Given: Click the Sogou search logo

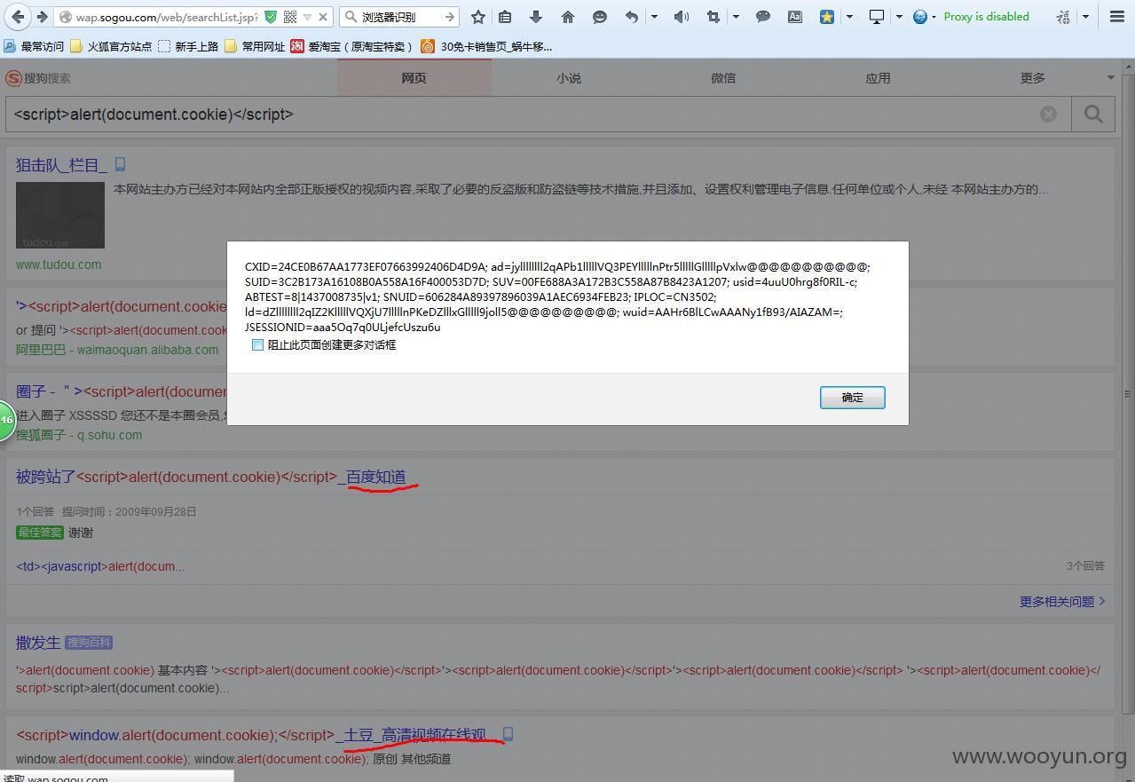Looking at the screenshot, I should coord(38,78).
